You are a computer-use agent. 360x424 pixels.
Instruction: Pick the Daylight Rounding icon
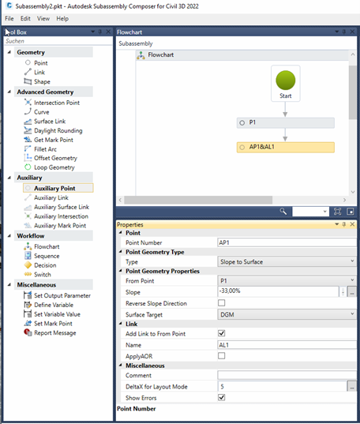click(x=28, y=130)
